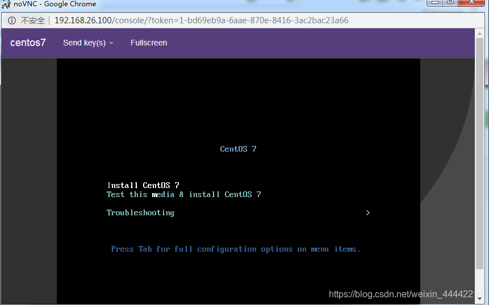Maximize the noVNC Chrome window
Image resolution: width=489 pixels, height=305 pixels.
450,2
